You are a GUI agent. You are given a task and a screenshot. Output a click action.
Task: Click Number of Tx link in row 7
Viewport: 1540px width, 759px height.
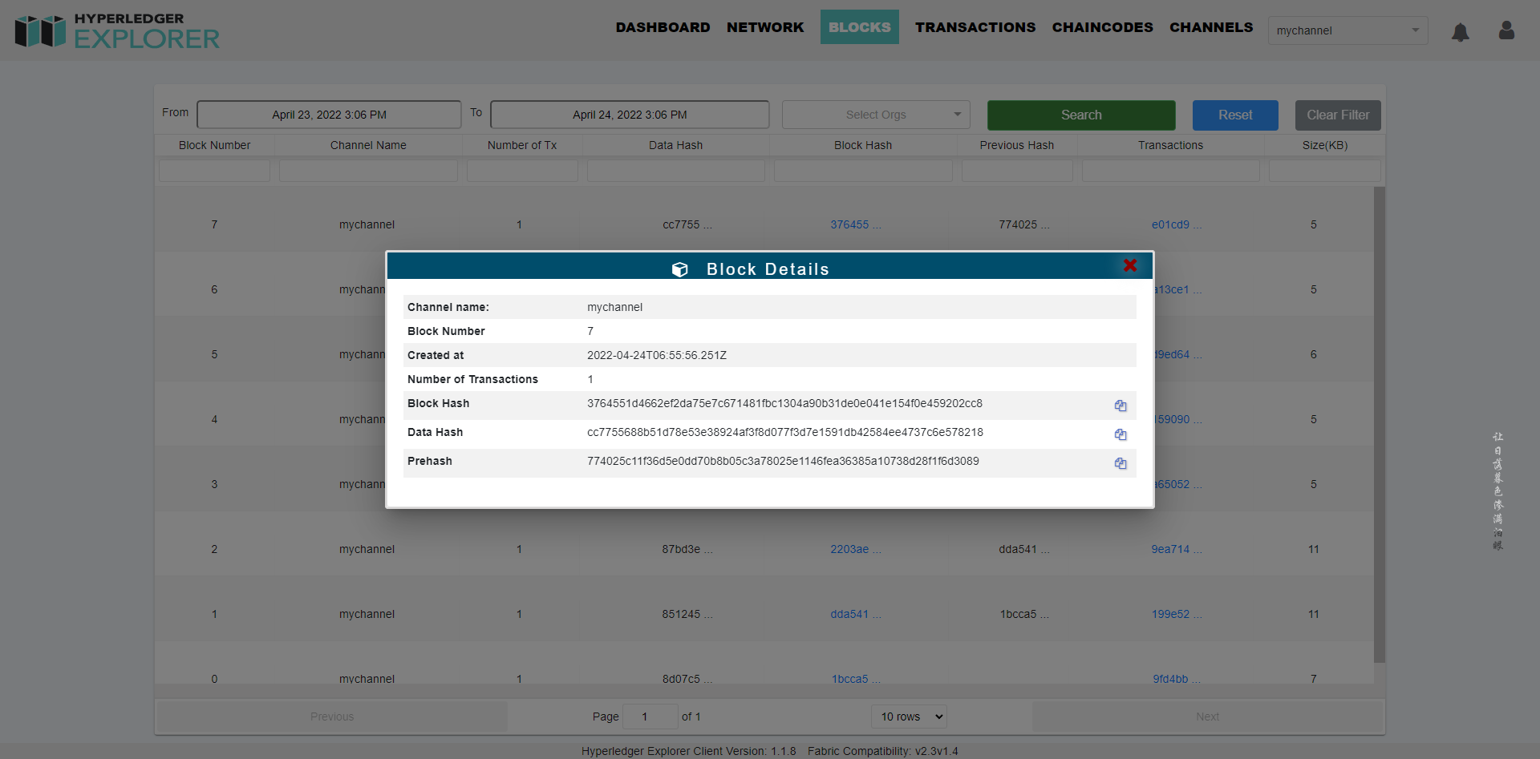click(x=519, y=224)
